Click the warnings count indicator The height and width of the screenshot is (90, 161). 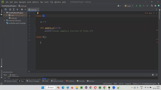coord(150,13)
